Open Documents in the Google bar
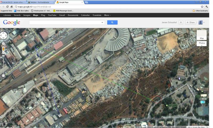The height and width of the screenshot is (128, 213). [73, 15]
